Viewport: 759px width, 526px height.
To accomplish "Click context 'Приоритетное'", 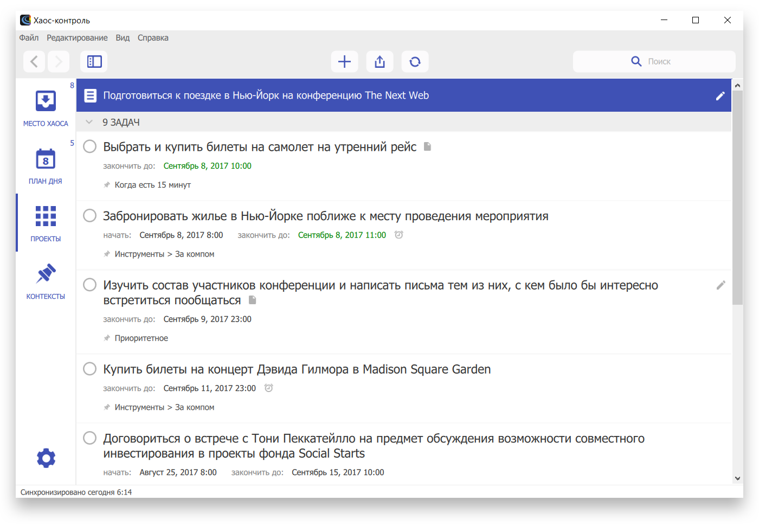I will pos(141,338).
